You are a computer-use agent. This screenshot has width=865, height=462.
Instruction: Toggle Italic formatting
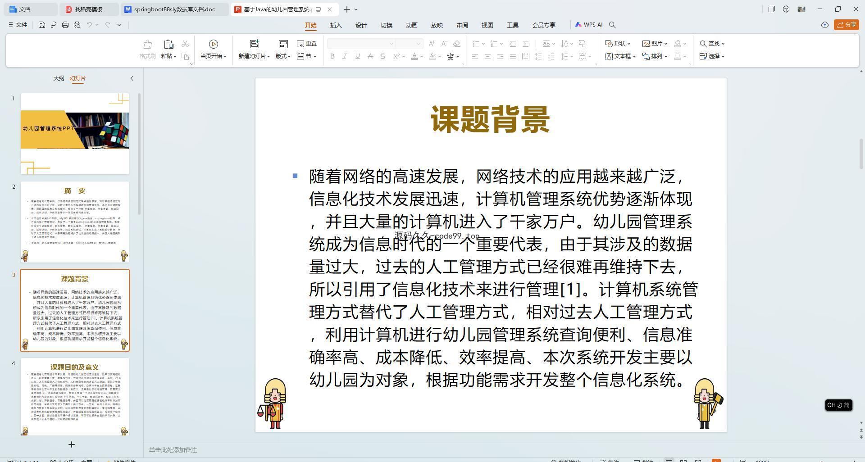(x=345, y=56)
